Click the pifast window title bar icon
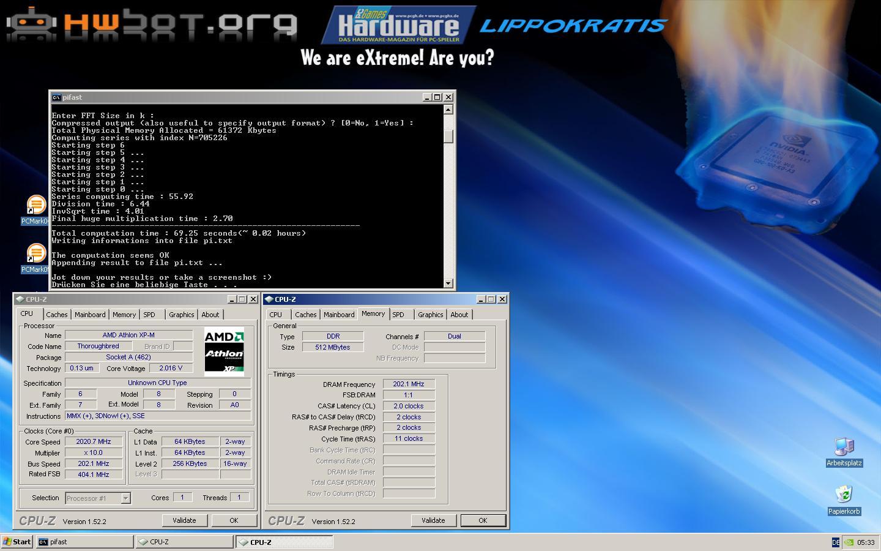The height and width of the screenshot is (551, 881). pyautogui.click(x=56, y=97)
